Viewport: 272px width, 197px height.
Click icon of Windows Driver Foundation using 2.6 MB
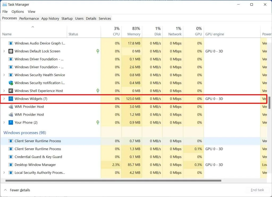coord(11,67)
